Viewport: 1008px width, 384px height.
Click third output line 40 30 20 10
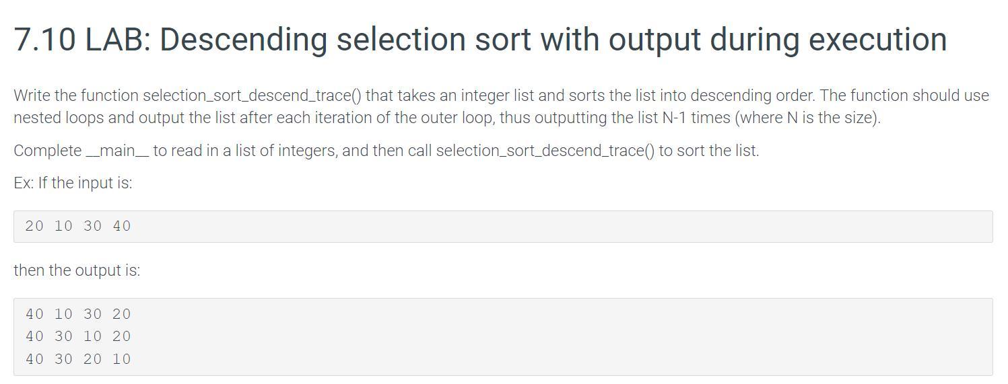[78, 359]
